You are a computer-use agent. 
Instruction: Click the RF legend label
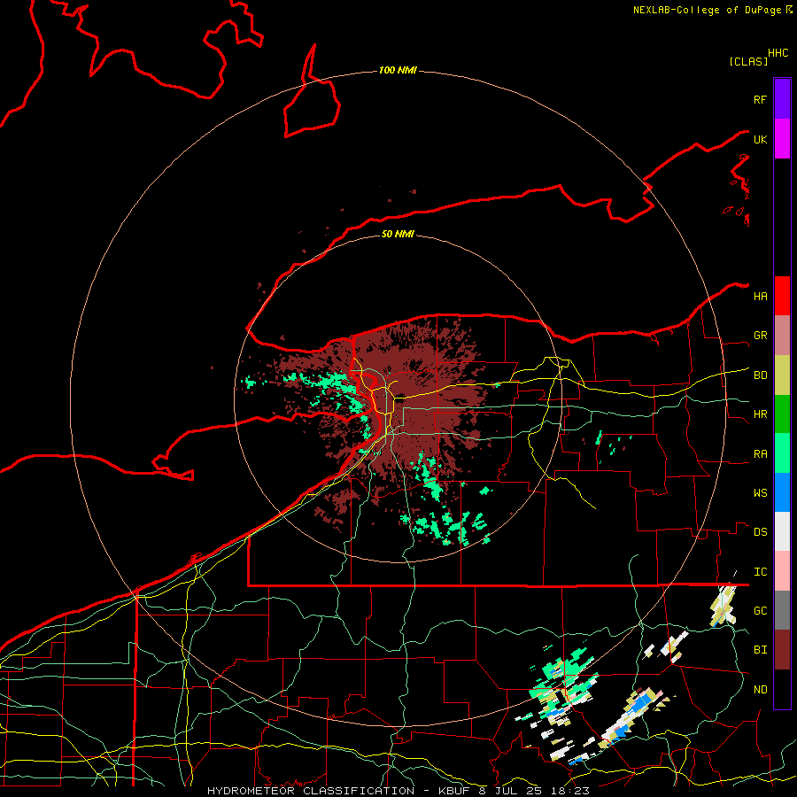click(760, 99)
